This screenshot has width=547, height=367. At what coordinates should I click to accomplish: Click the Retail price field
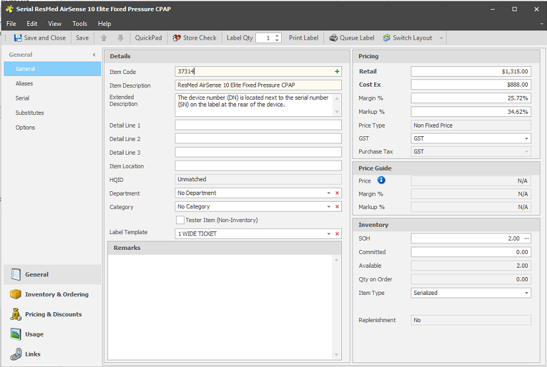[471, 71]
